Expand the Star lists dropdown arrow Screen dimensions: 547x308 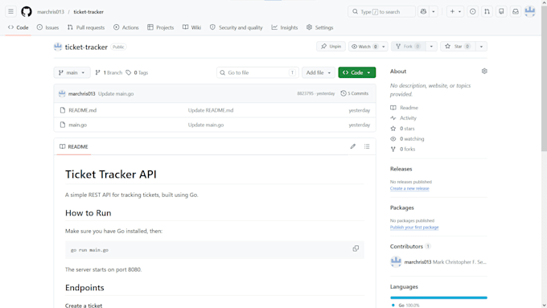(x=481, y=47)
